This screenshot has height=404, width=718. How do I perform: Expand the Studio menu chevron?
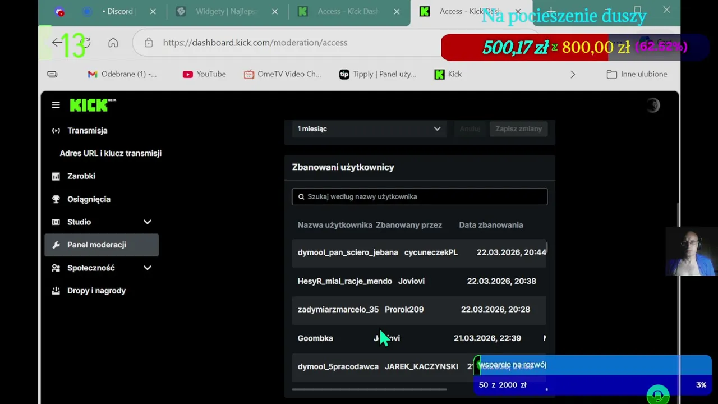point(147,222)
